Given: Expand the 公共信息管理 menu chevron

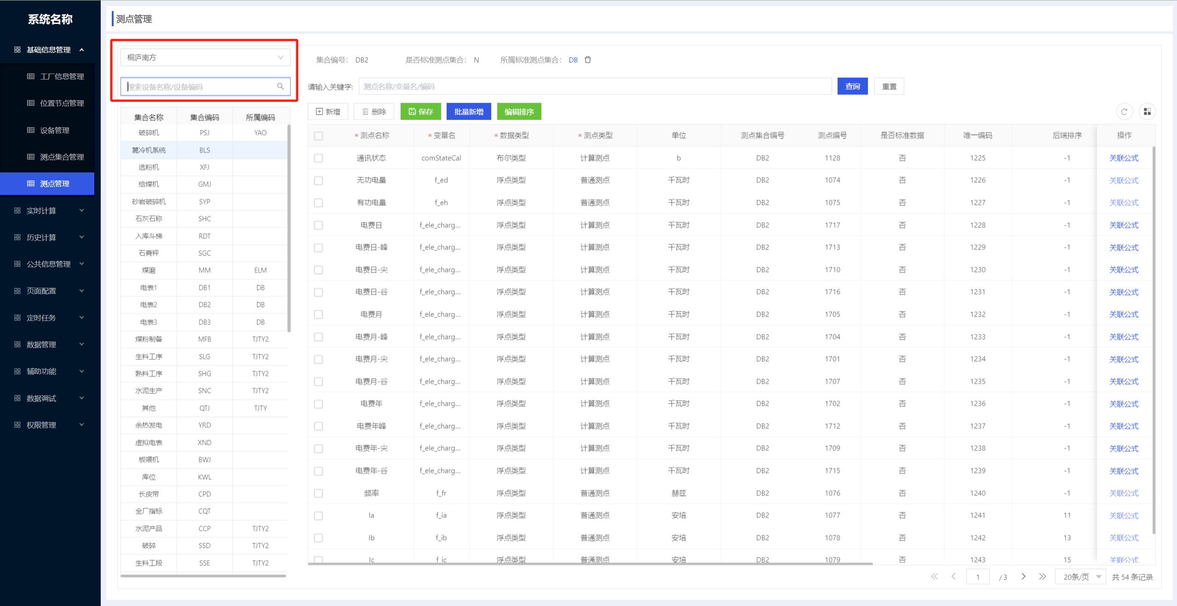Looking at the screenshot, I should coord(82,264).
